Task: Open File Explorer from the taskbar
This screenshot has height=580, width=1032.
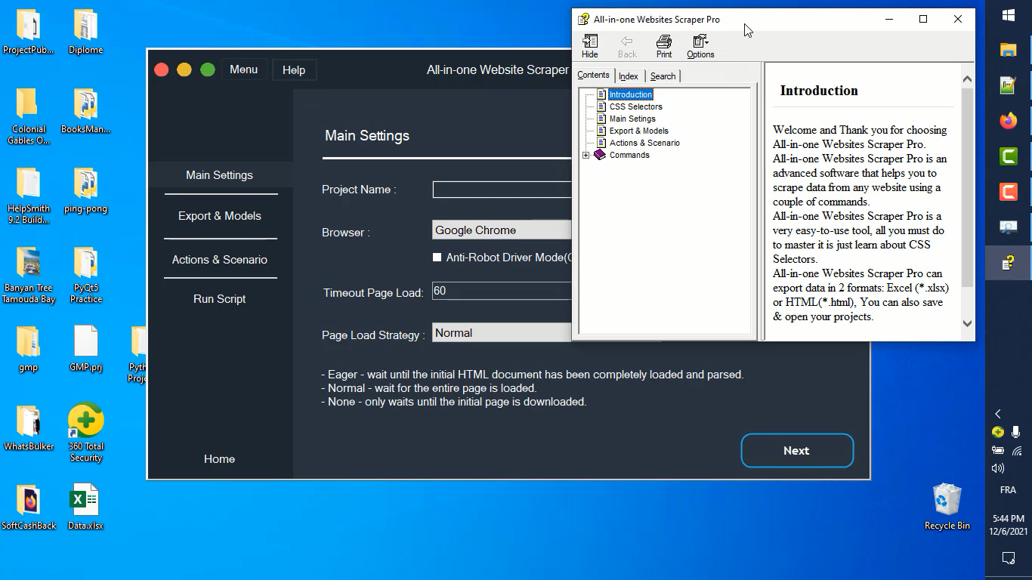Action: 1009,50
